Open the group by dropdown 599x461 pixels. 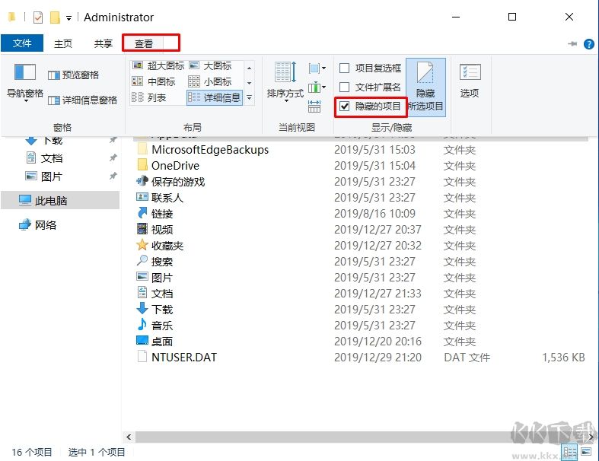317,68
